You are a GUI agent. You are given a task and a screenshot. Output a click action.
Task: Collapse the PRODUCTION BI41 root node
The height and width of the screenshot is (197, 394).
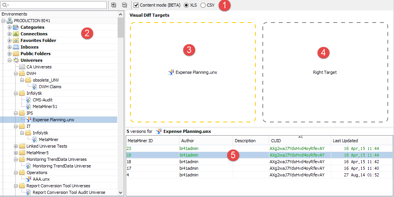[x=3, y=21]
